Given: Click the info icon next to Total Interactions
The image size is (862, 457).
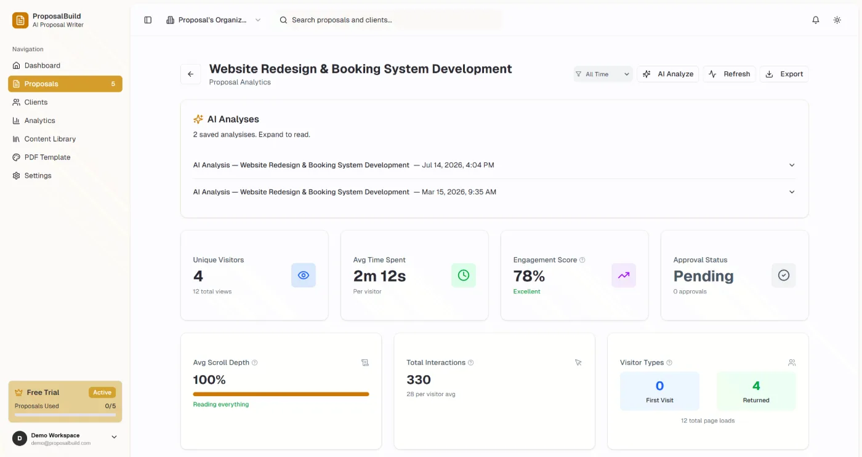Looking at the screenshot, I should pos(471,363).
